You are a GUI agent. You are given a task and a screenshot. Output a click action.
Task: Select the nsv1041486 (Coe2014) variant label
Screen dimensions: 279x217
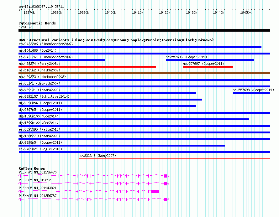[x=38, y=50]
